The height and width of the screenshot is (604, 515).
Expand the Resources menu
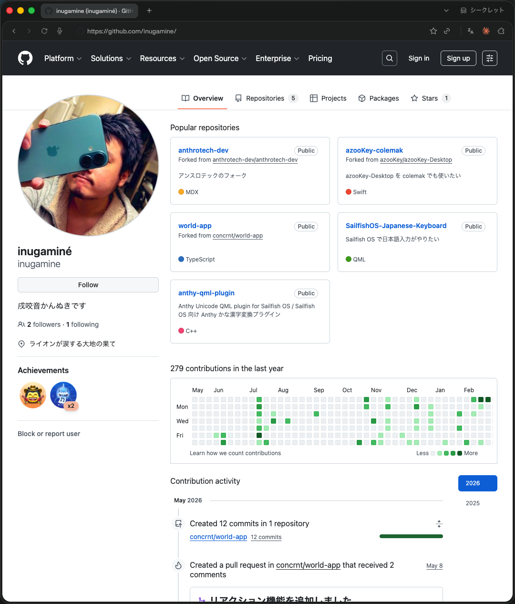pyautogui.click(x=162, y=58)
